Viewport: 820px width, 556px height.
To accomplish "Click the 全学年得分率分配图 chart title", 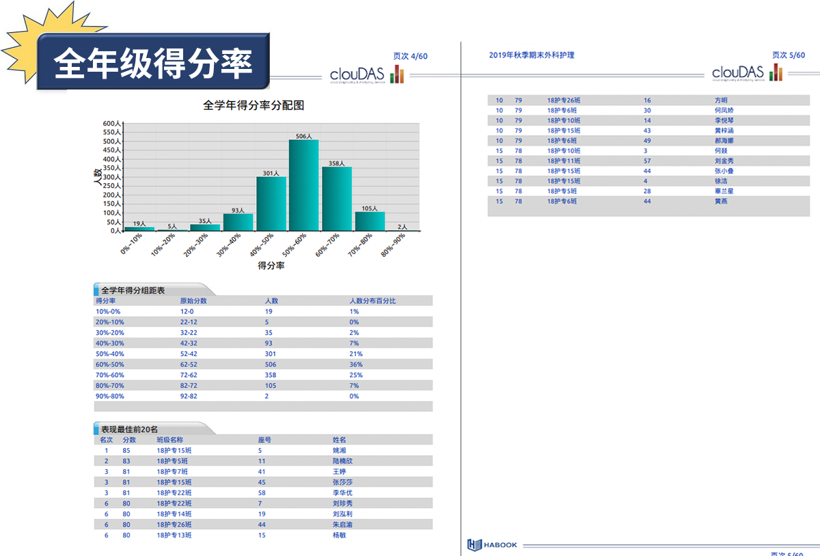I will 253,105.
